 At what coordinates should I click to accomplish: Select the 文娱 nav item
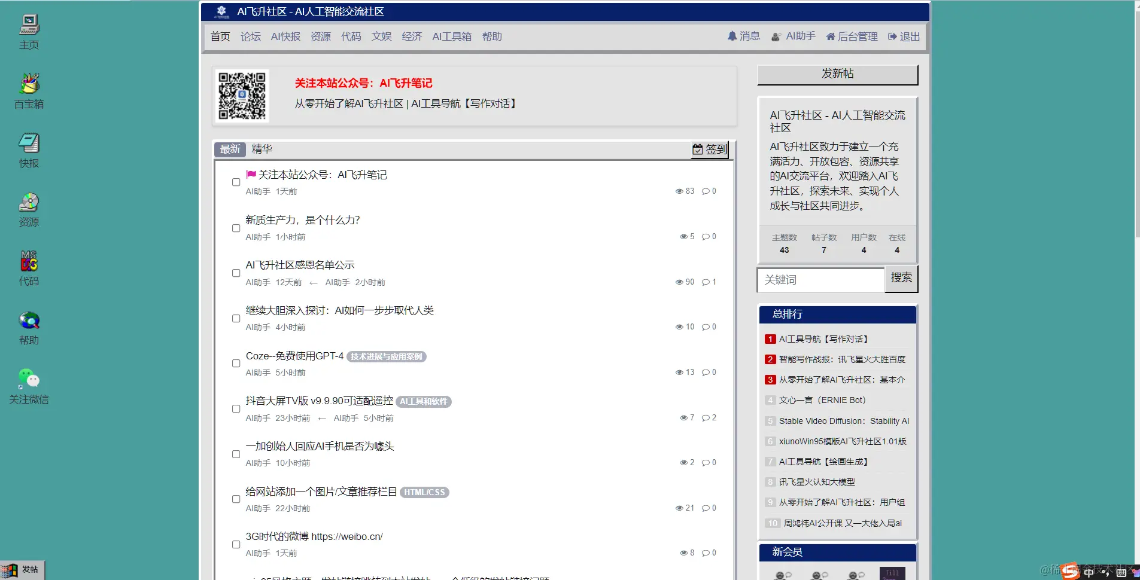pos(382,36)
